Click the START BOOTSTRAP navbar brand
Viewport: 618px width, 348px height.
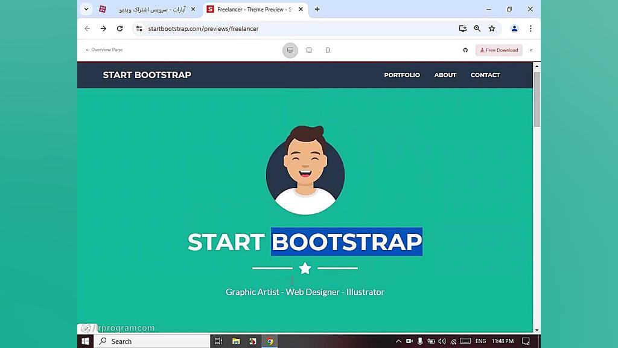coord(147,75)
